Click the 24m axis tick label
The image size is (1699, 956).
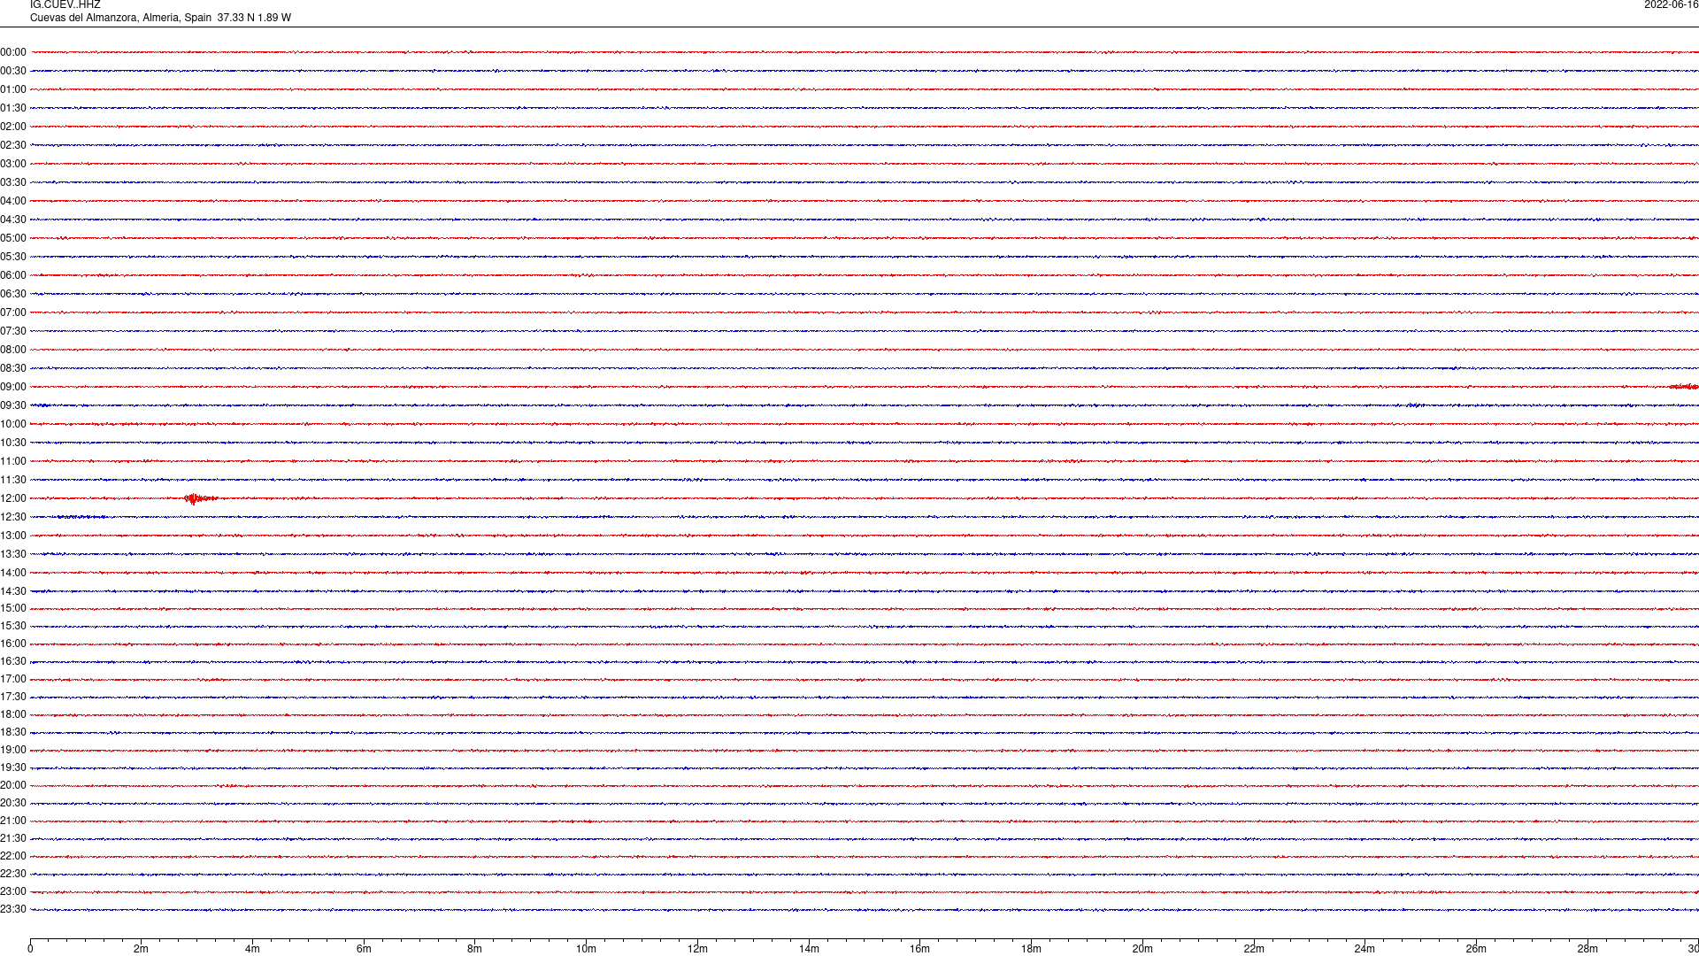1365,949
